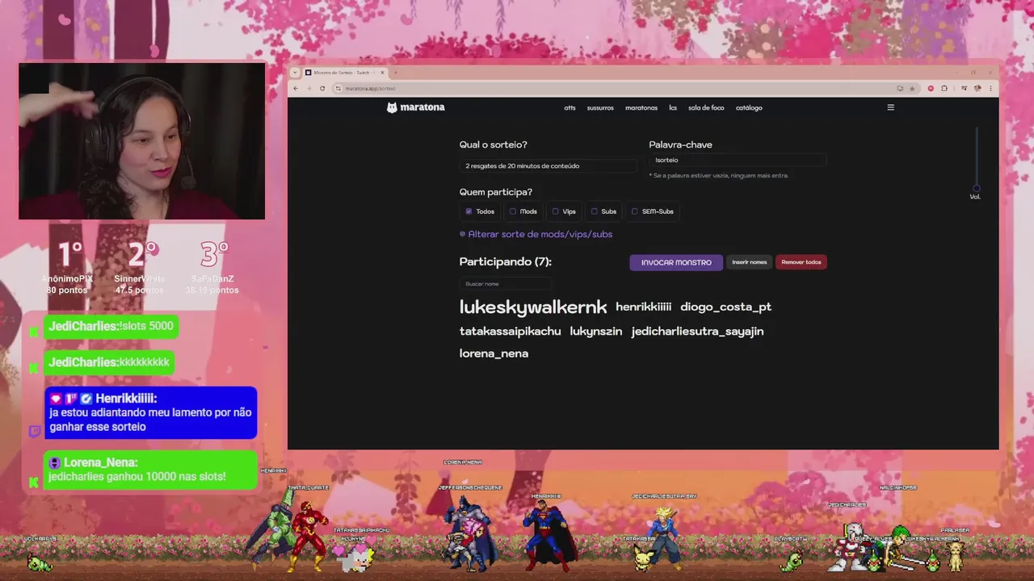Click the INVOCAR MONSTRO button
Screen dimensions: 1034x581
676,262
